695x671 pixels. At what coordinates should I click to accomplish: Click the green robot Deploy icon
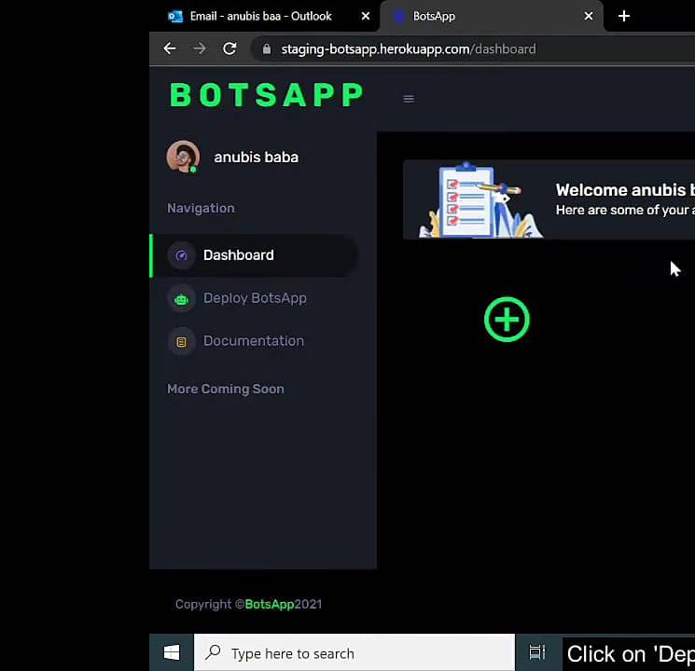click(x=181, y=299)
